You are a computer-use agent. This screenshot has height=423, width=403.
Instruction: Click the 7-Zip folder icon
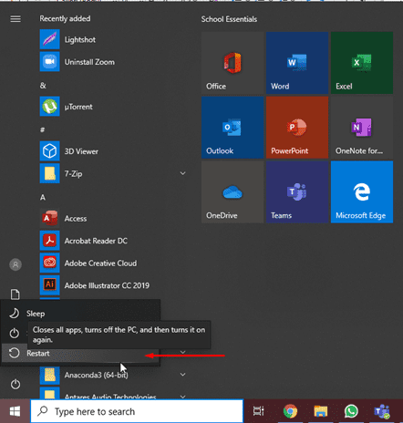tap(49, 173)
